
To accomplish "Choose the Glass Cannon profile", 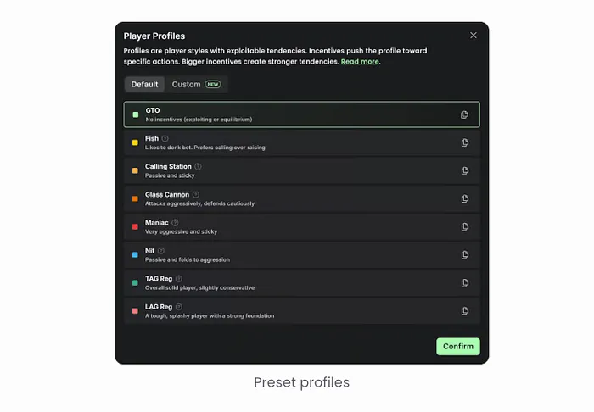I will point(301,199).
